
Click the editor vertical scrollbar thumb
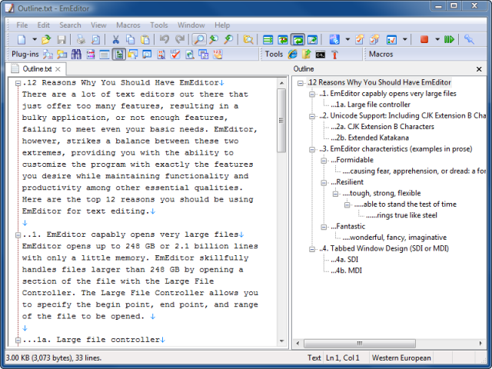pos(281,121)
